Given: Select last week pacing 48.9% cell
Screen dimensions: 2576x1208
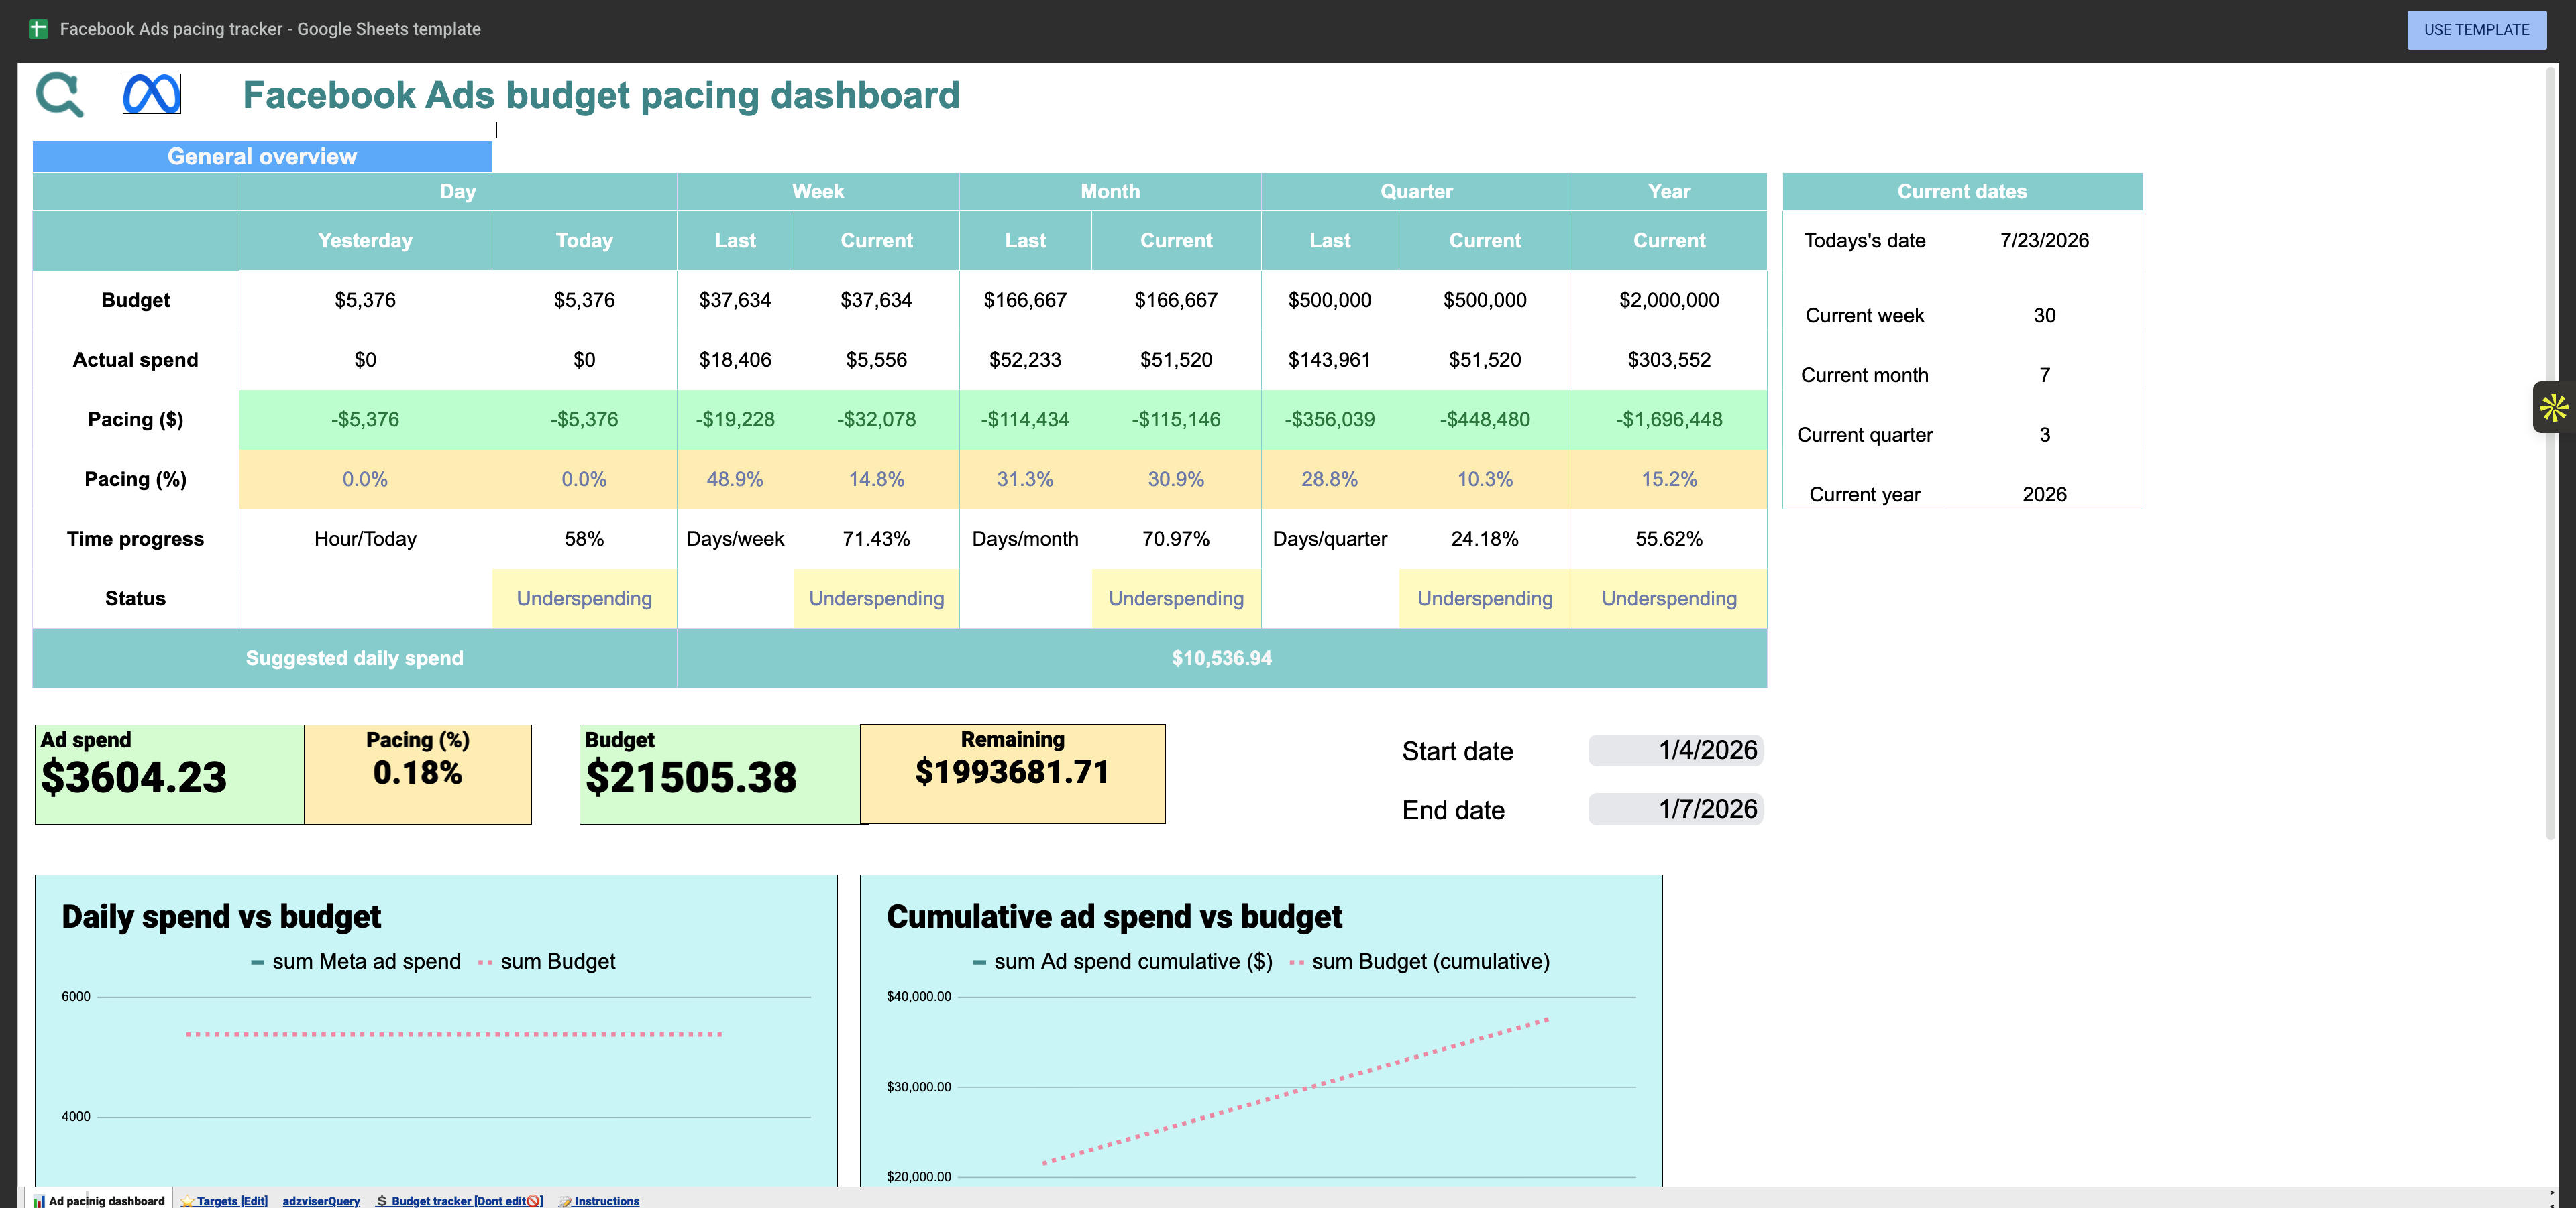Looking at the screenshot, I should [x=735, y=479].
